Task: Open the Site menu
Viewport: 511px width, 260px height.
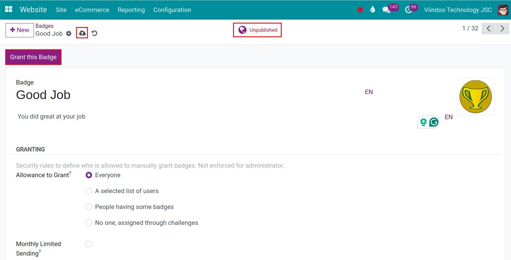Action: point(61,10)
